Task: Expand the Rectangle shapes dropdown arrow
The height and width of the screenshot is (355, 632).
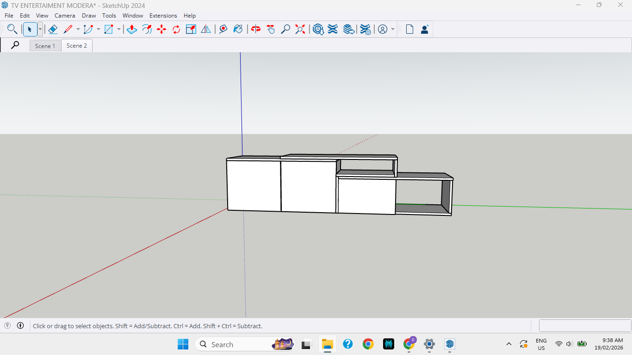Action: pyautogui.click(x=118, y=30)
